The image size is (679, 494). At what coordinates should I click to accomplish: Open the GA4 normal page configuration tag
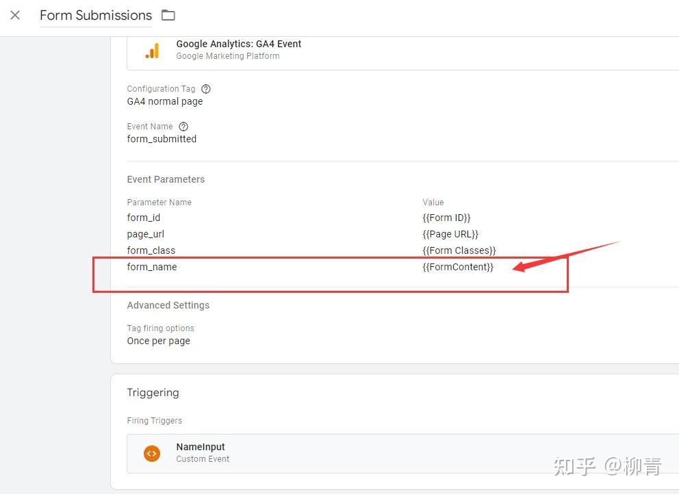tap(164, 101)
